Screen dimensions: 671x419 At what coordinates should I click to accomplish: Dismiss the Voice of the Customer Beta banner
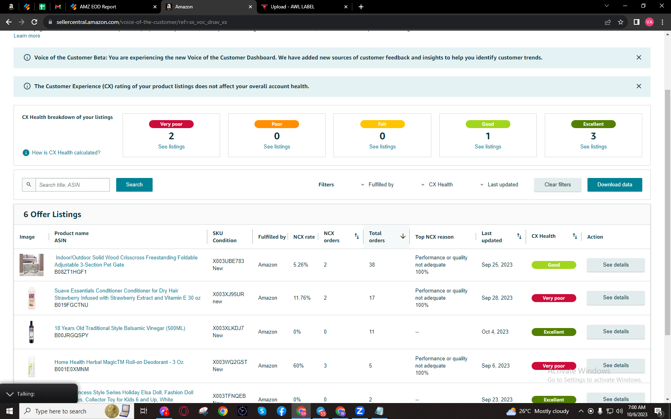click(639, 57)
